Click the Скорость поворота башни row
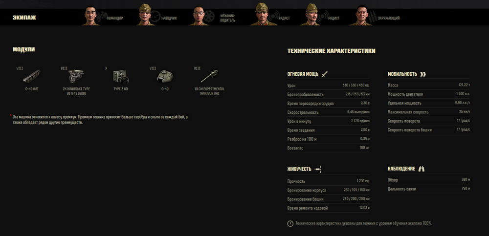Image resolution: width=489 pixels, height=236 pixels. (429, 130)
